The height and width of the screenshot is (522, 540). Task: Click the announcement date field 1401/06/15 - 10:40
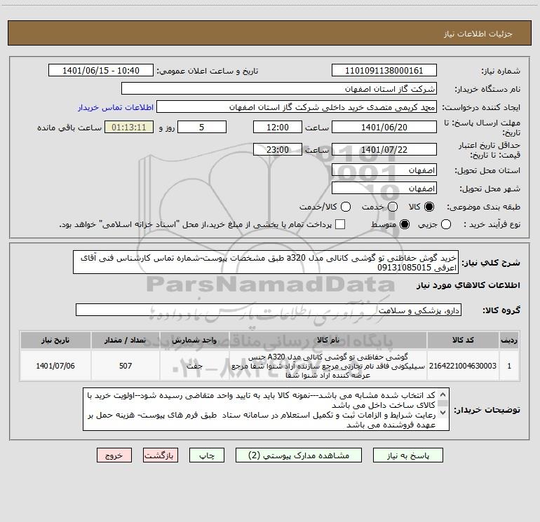(101, 70)
